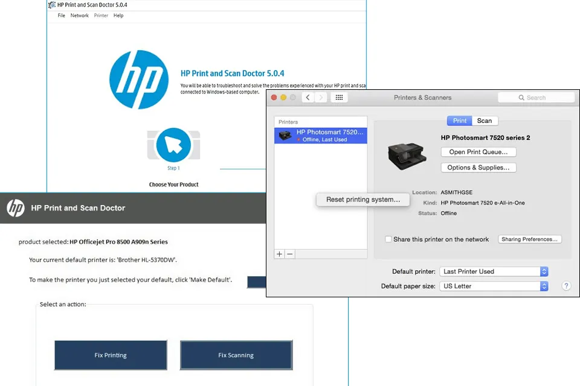
Task: Open the view grid icon in Printers & Scanners
Action: tap(339, 97)
